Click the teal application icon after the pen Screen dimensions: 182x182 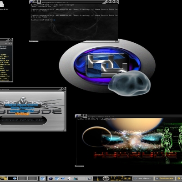click(76, 178)
